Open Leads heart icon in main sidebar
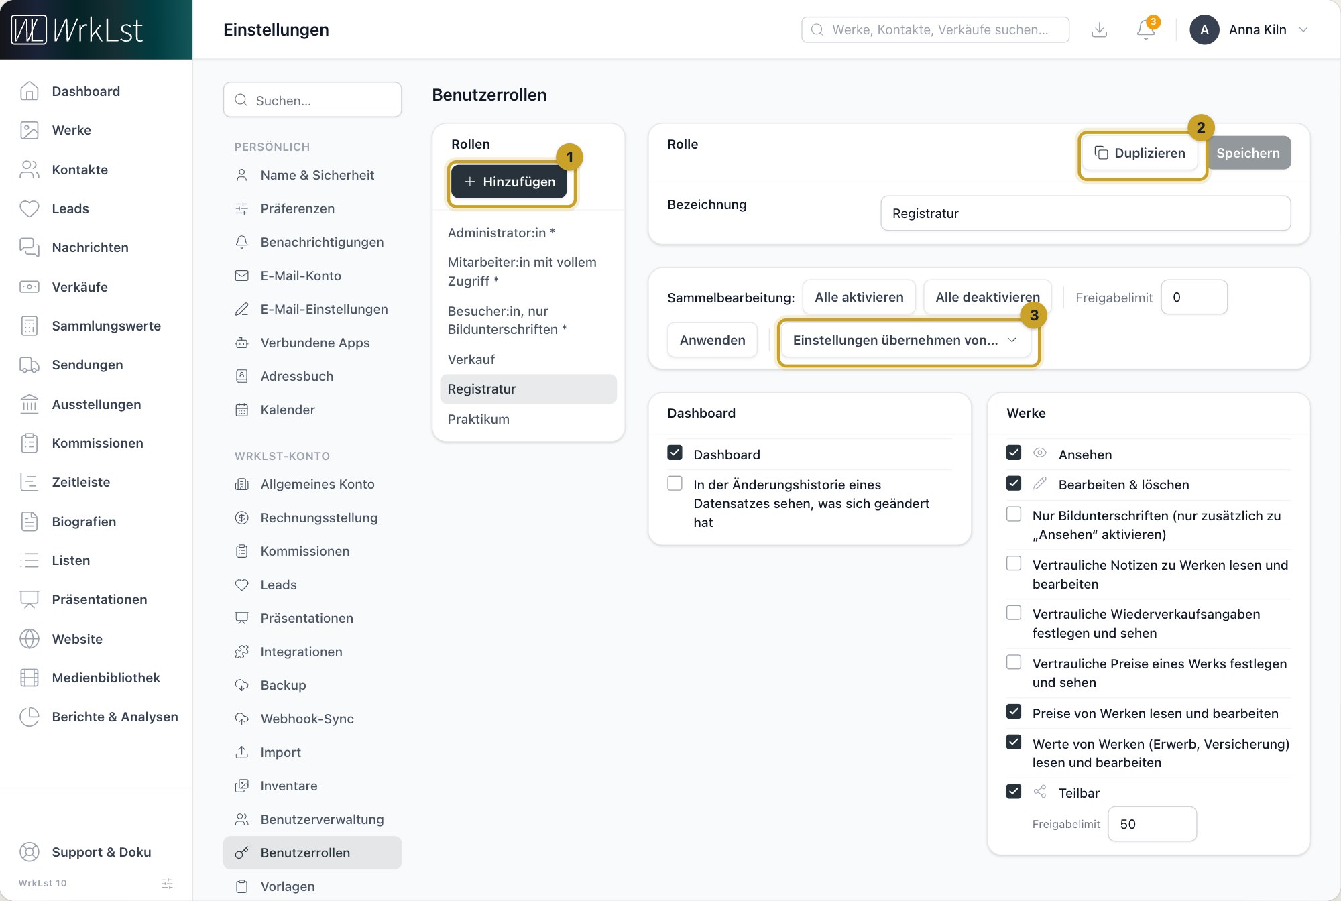 coord(30,208)
